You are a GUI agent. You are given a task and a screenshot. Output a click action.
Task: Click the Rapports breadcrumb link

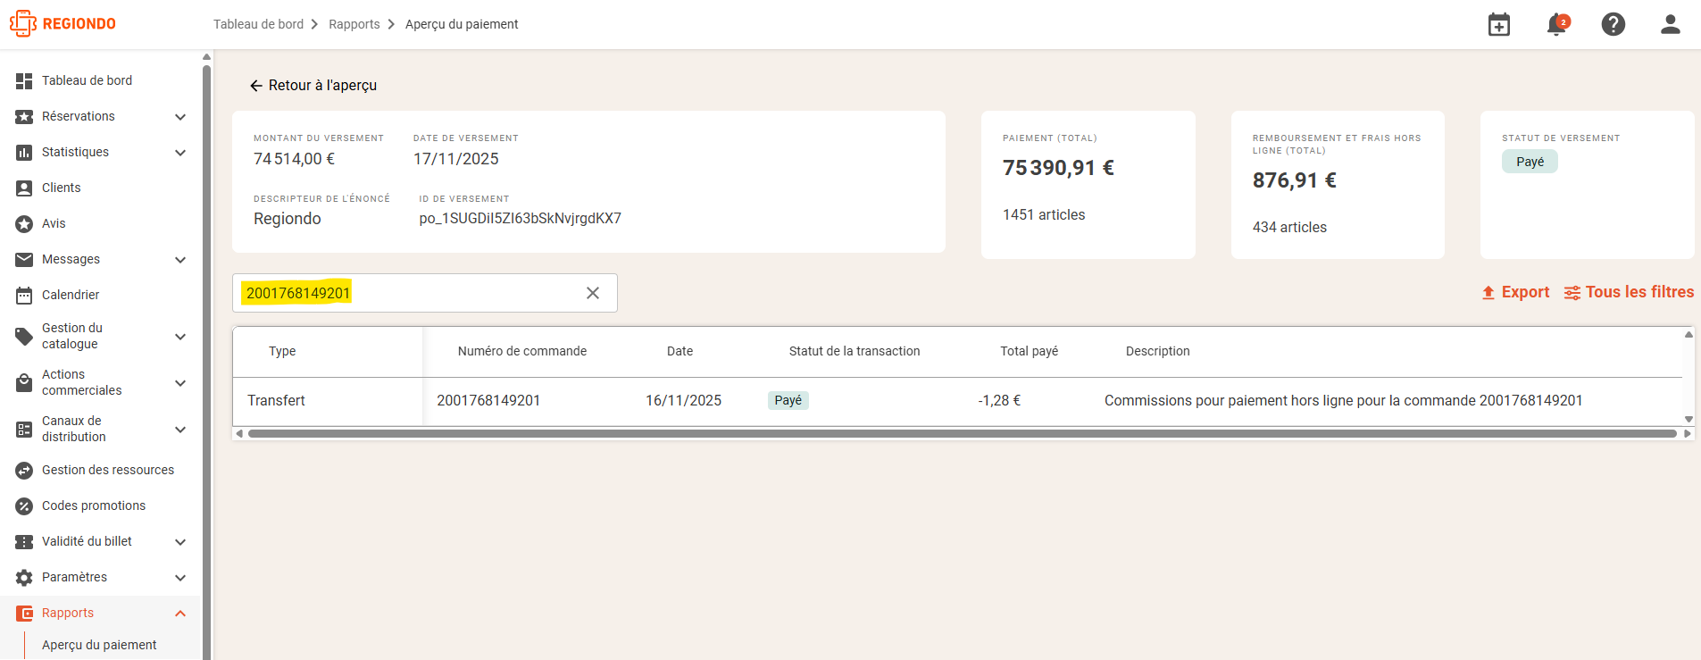[x=354, y=24]
